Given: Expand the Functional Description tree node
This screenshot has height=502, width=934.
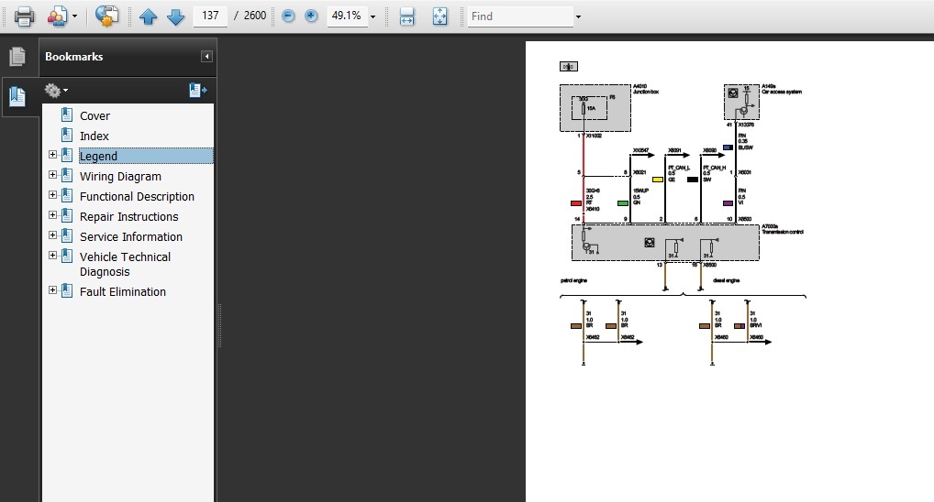Looking at the screenshot, I should [x=52, y=195].
